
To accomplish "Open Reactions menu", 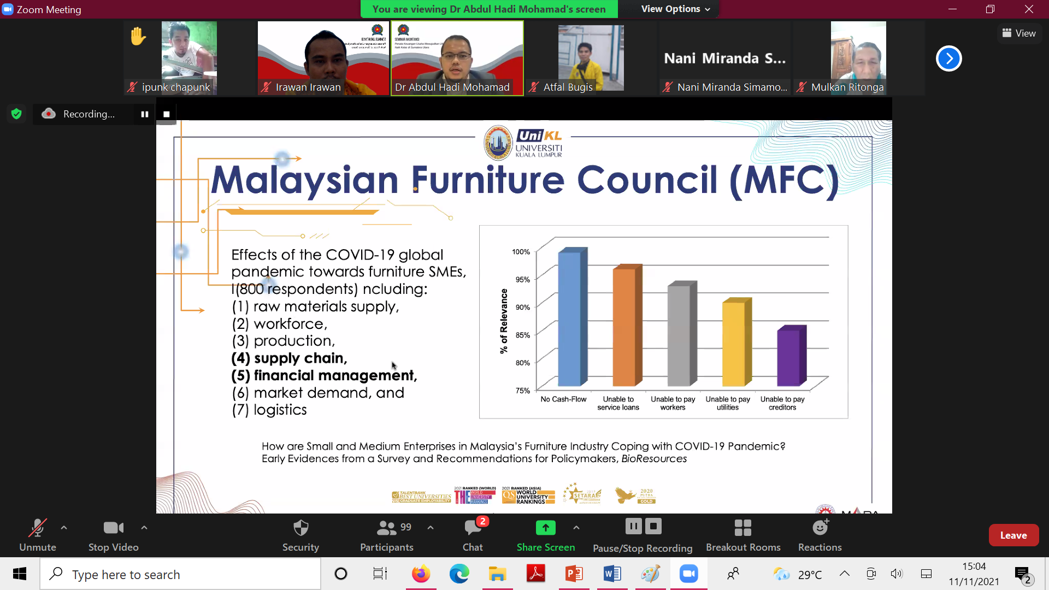I will (820, 535).
